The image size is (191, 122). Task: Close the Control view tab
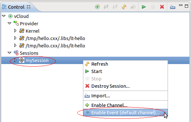(x=29, y=7)
